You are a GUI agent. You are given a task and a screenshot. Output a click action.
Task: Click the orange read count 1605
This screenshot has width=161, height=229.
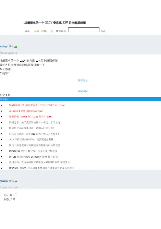click(x=36, y=31)
